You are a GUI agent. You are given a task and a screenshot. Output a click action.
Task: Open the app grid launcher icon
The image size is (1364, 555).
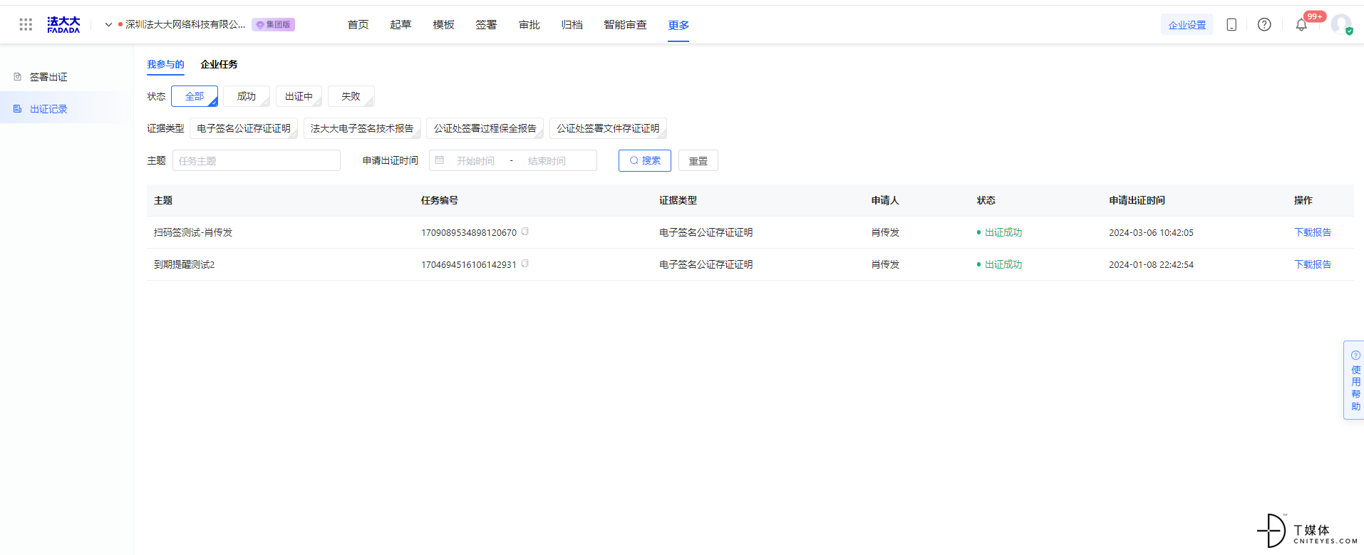(x=26, y=25)
